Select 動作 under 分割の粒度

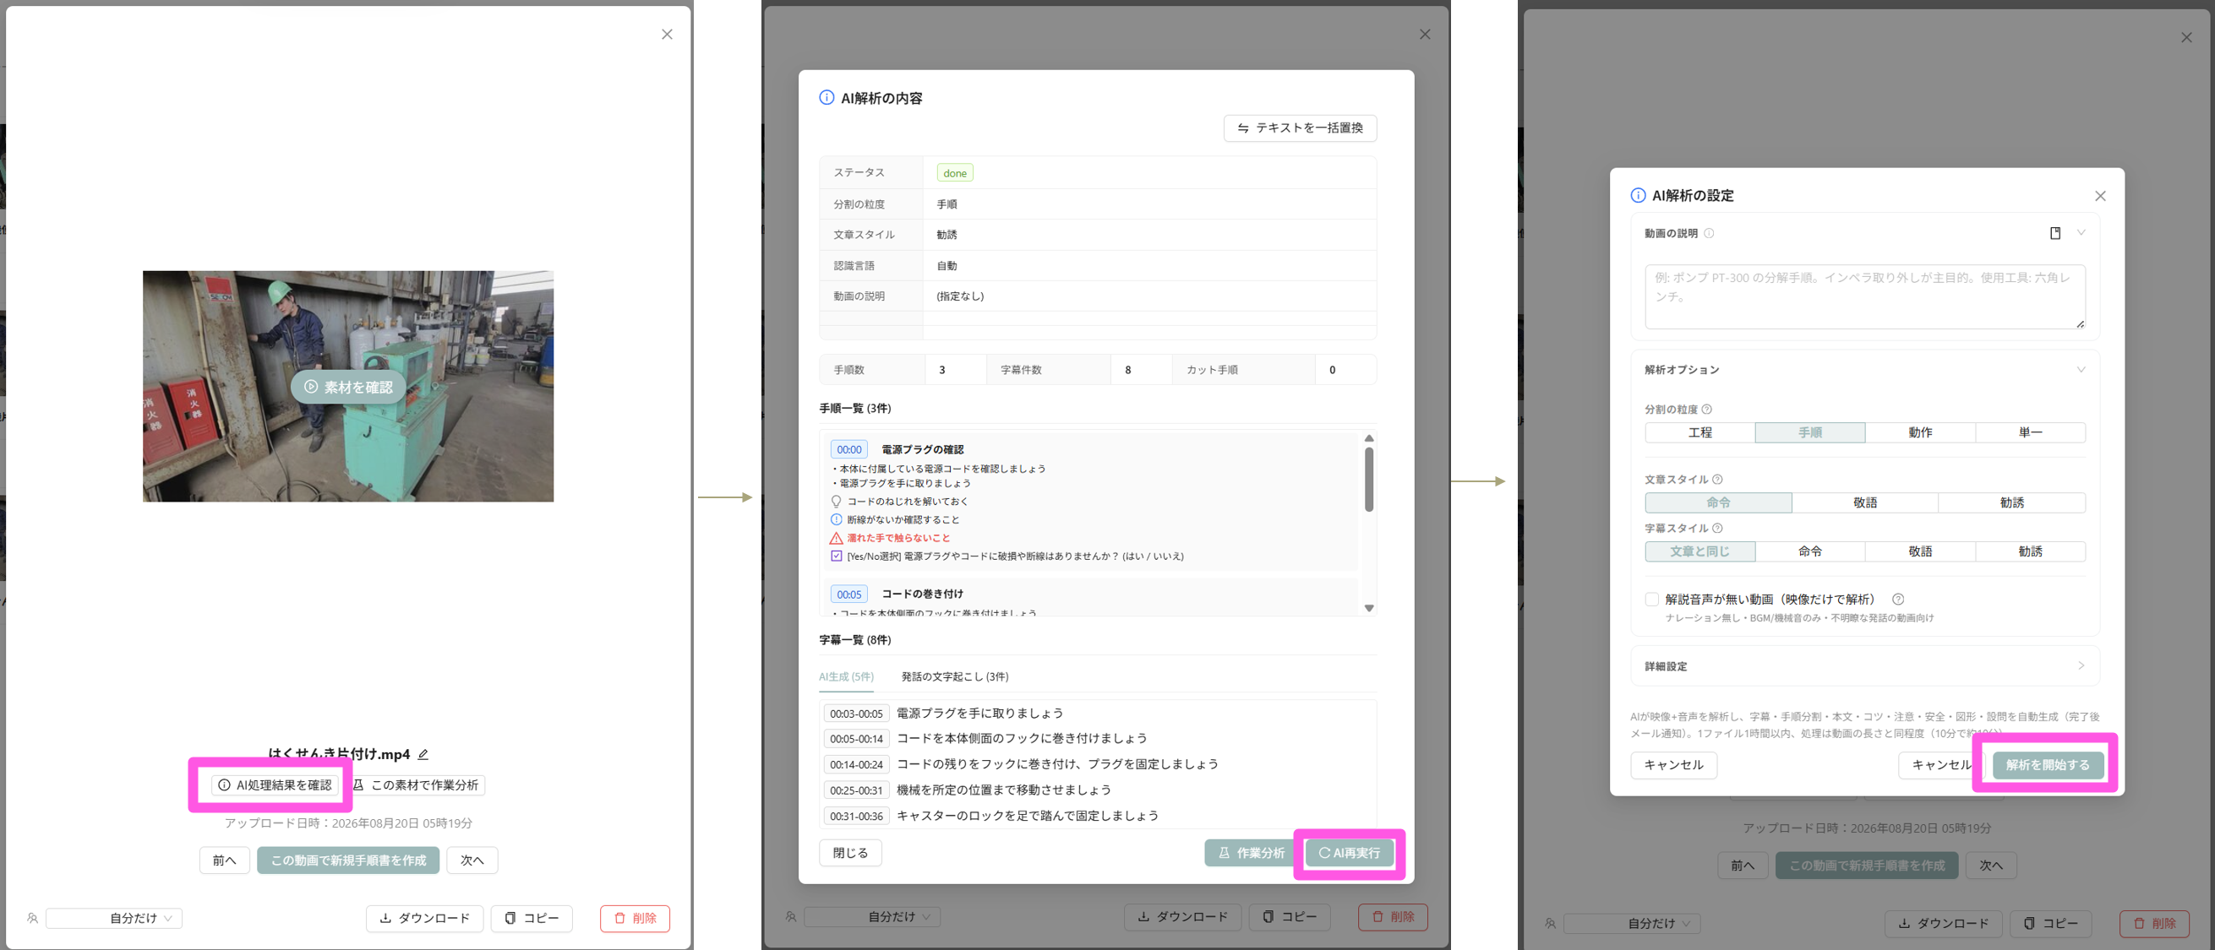(1920, 433)
